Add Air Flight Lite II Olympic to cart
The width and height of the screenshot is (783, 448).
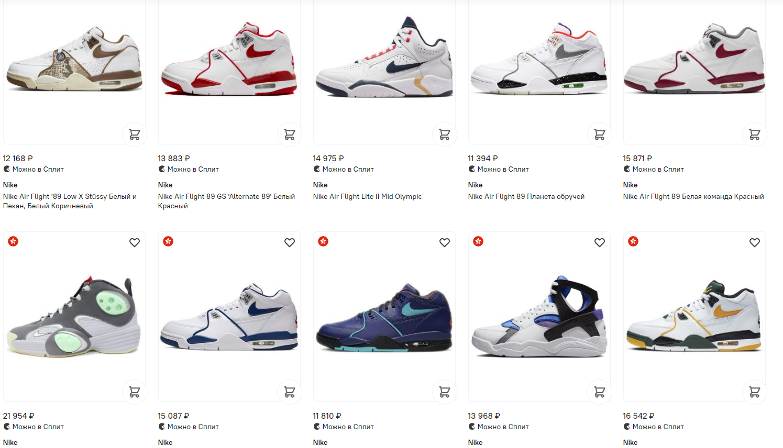tap(445, 135)
